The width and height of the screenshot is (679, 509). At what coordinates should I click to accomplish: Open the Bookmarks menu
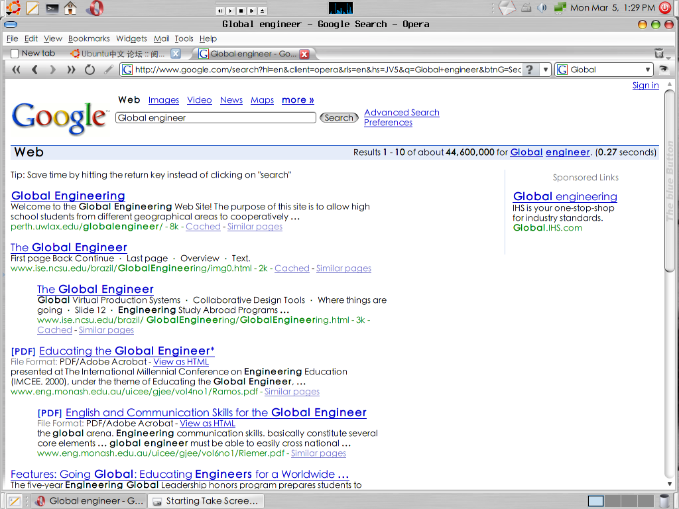click(x=89, y=38)
